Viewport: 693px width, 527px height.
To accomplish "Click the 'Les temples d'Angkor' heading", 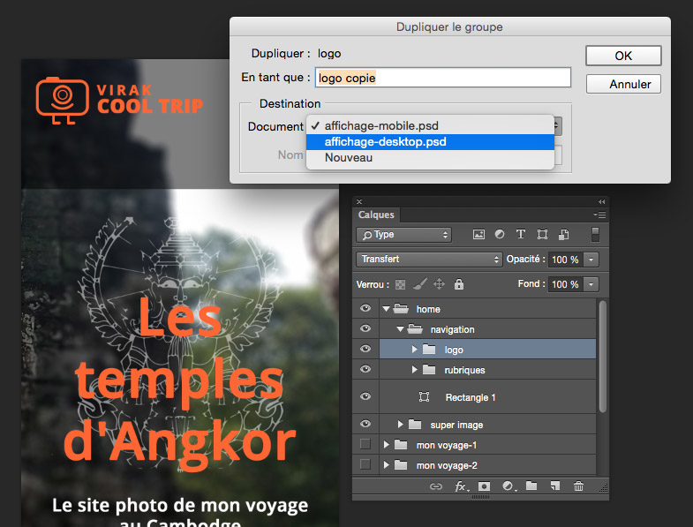I will [180, 383].
